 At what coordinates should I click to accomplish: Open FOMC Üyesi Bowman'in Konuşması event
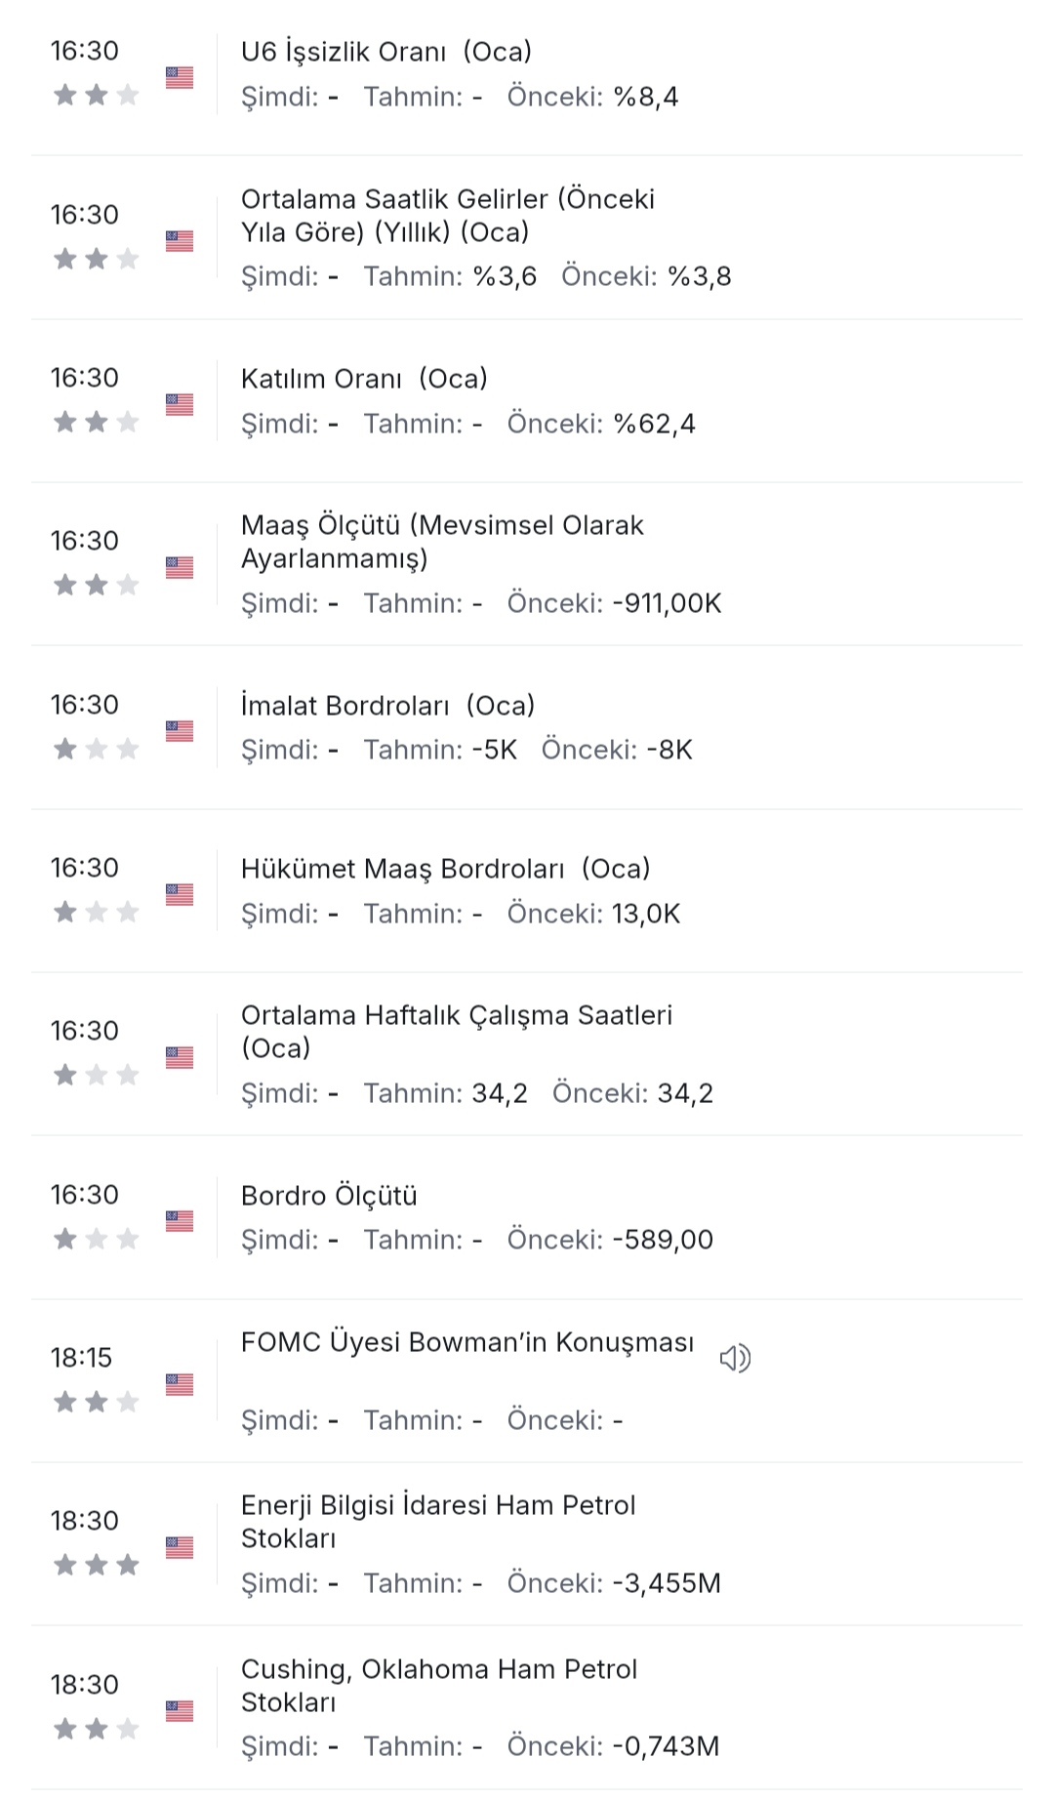(x=467, y=1342)
